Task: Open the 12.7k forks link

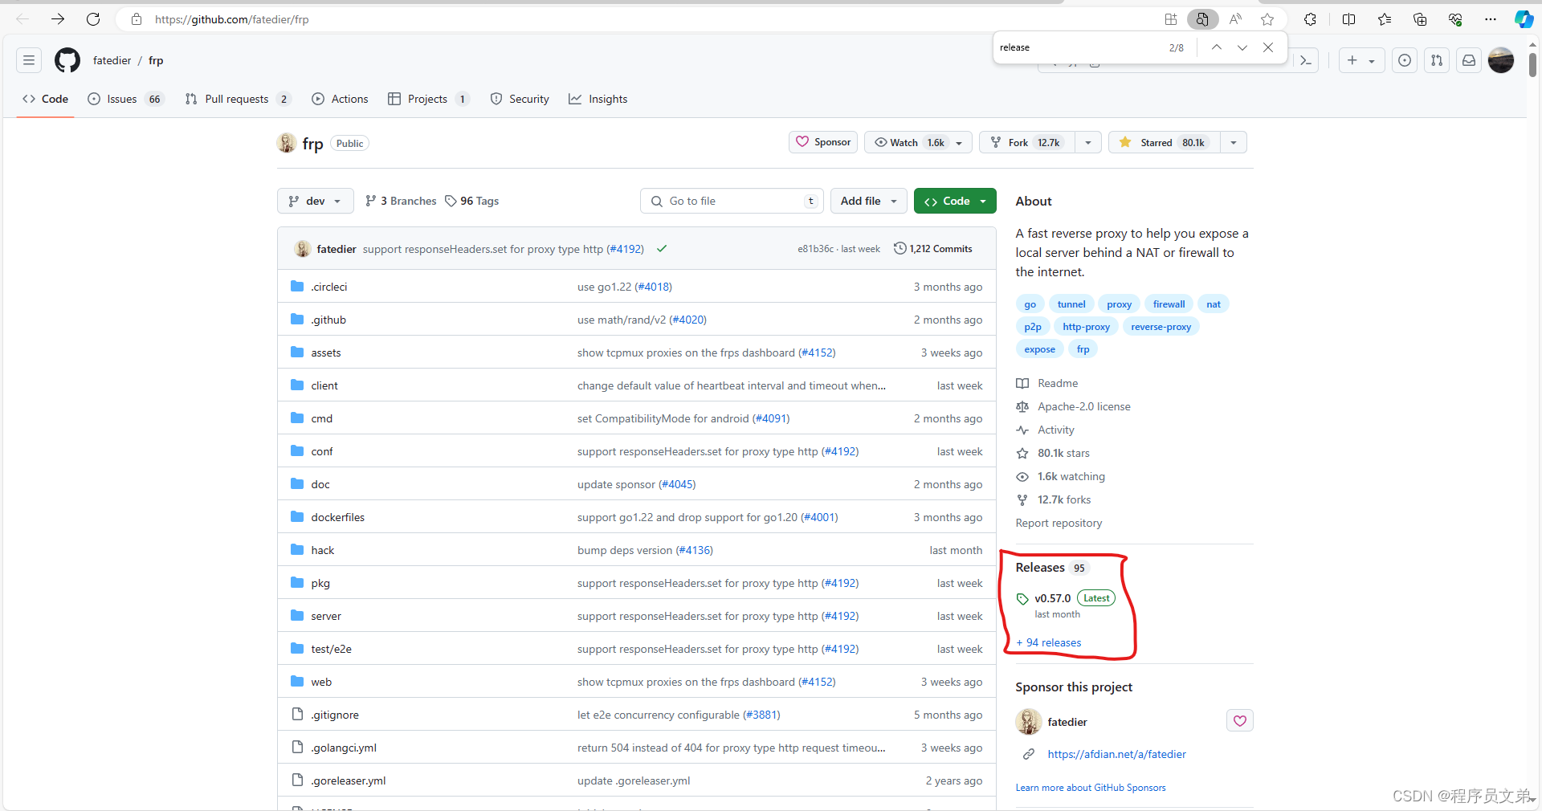Action: (x=1054, y=499)
